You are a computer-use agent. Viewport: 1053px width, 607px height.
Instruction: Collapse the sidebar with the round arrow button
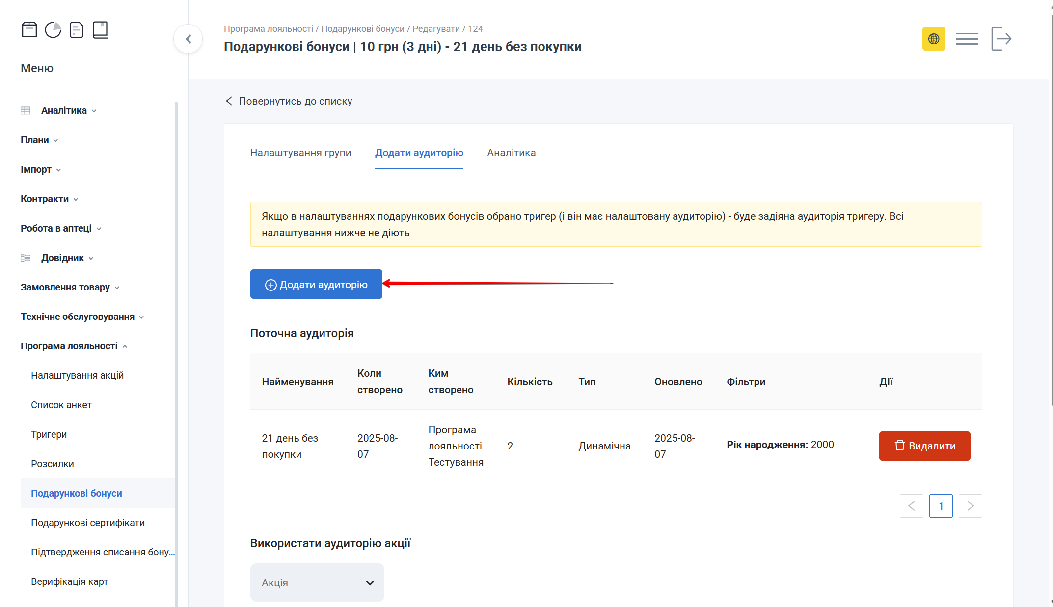(x=188, y=39)
